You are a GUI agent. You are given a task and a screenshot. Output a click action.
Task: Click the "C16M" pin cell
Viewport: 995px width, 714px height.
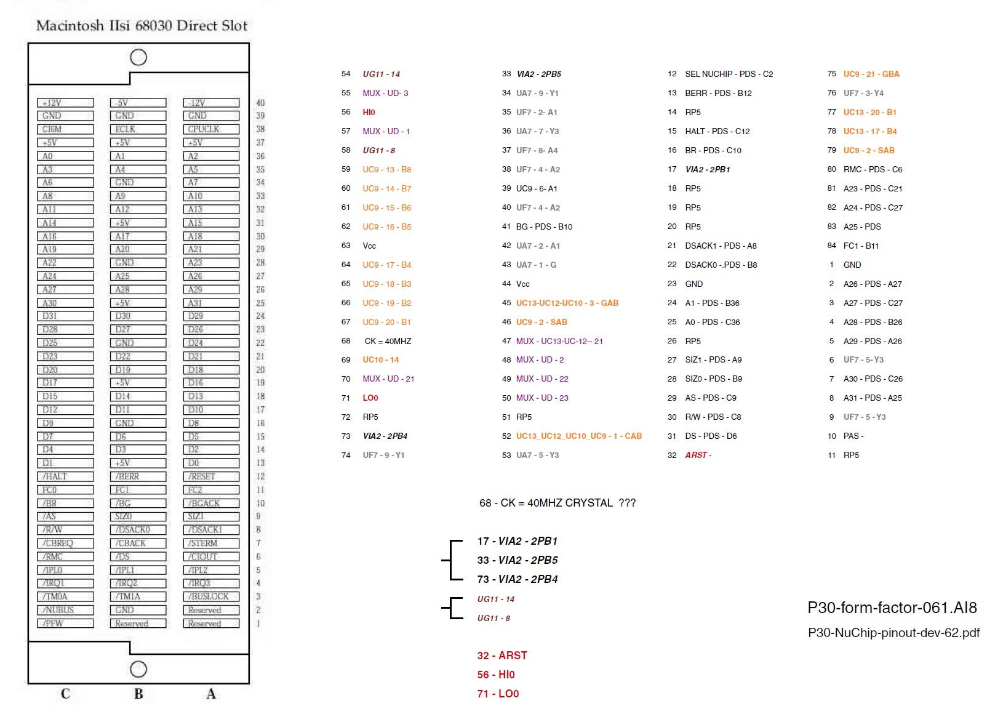(65, 129)
